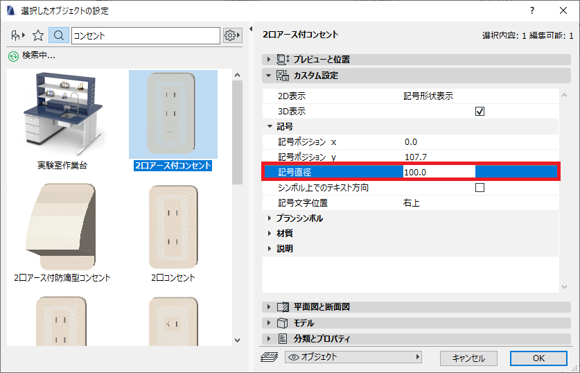
Task: Expand the プランシンボル group
Action: click(x=270, y=218)
